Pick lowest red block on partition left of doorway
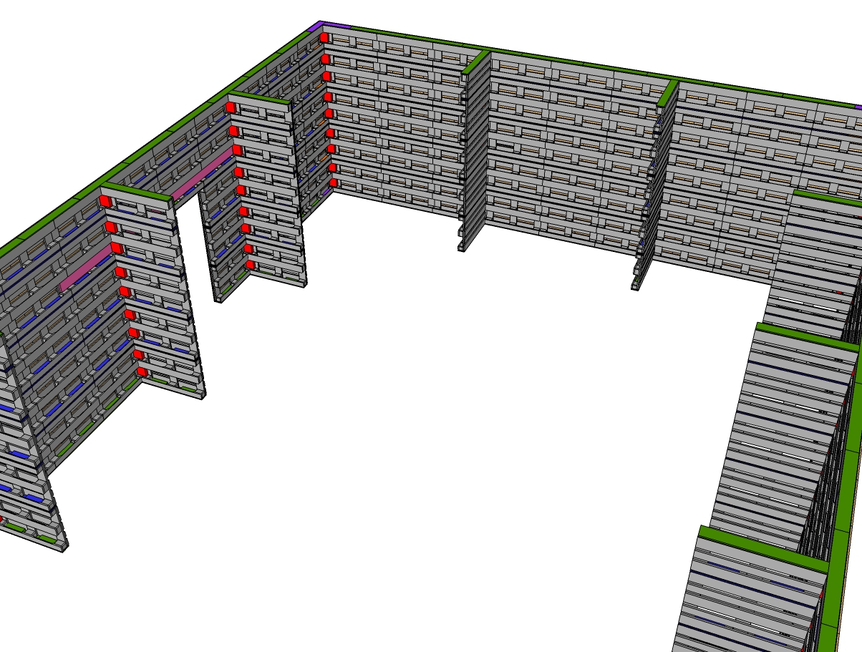This screenshot has width=862, height=652. (x=142, y=372)
